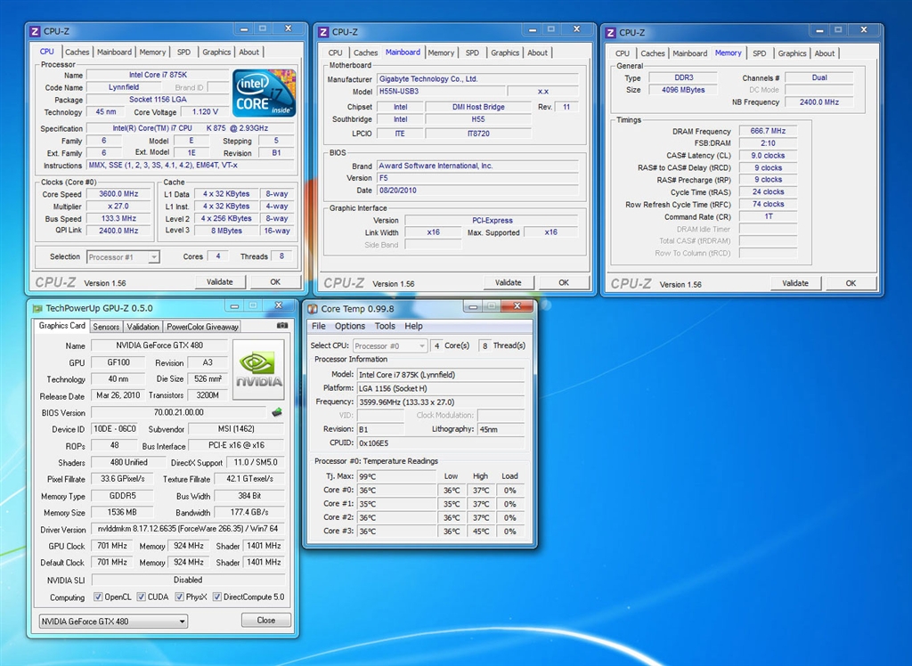Viewport: 912px width, 666px height.
Task: Open the Processor #1 selection dropdown
Action: pyautogui.click(x=123, y=256)
